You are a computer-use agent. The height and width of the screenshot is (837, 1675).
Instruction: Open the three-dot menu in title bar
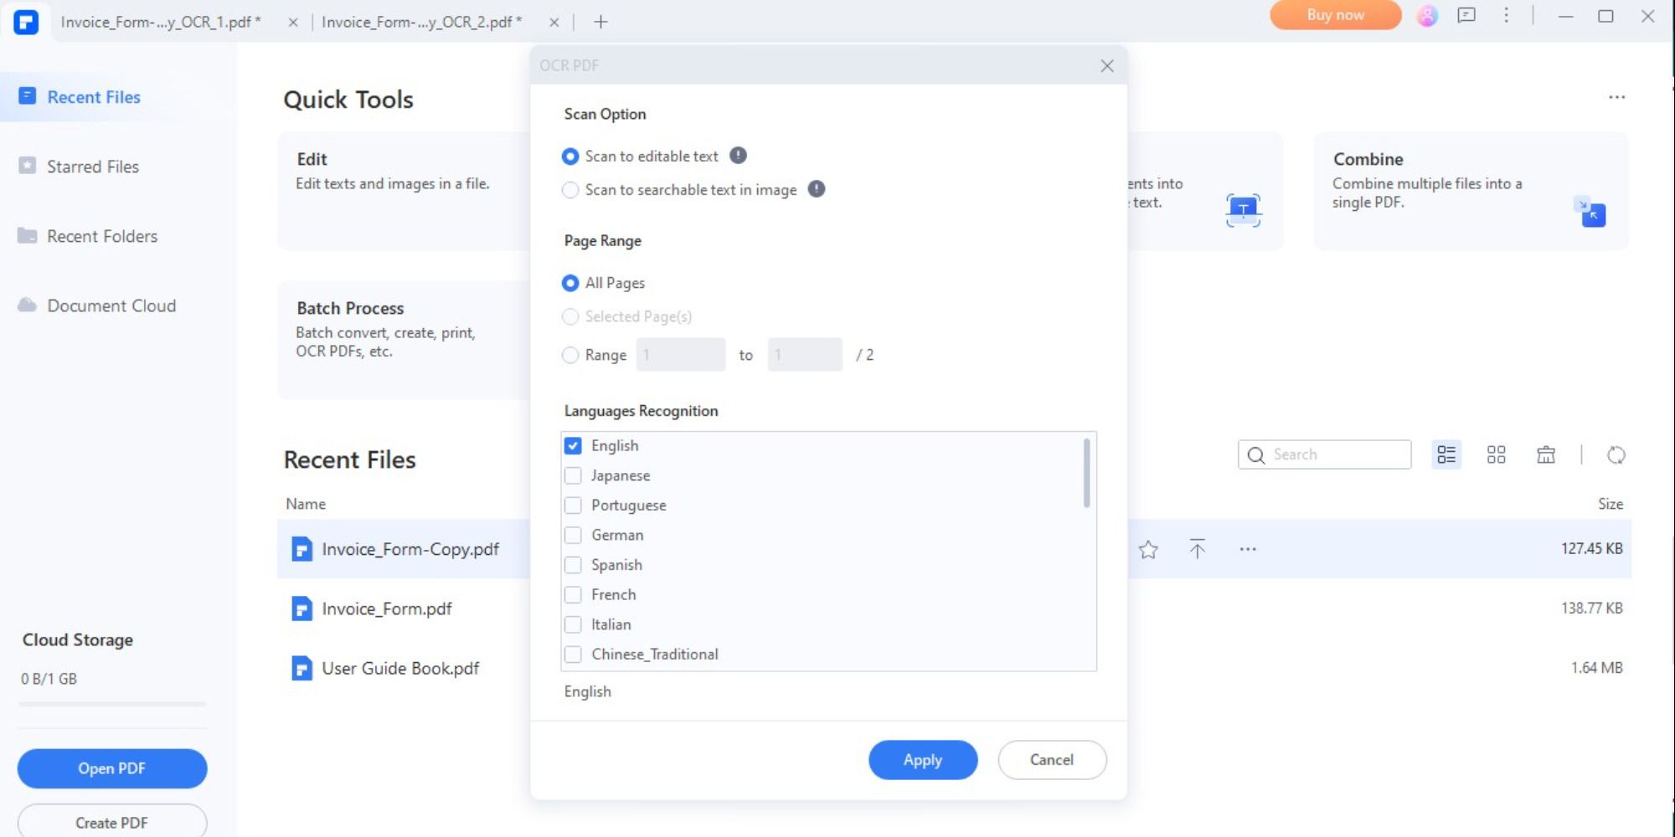click(x=1506, y=16)
